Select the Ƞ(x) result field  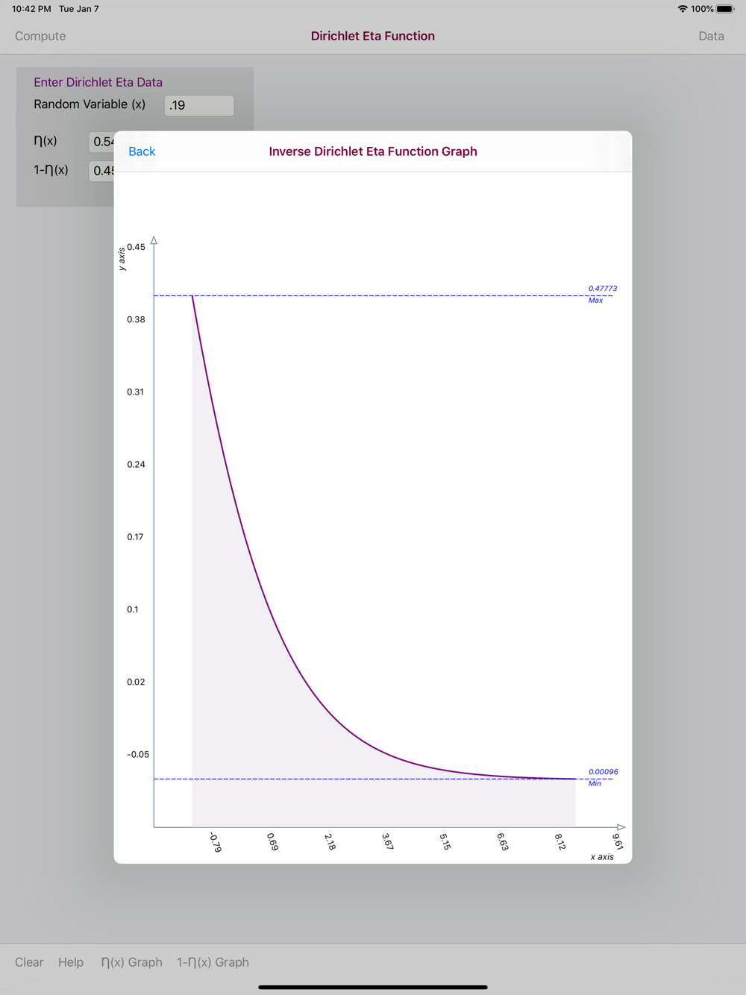101,142
